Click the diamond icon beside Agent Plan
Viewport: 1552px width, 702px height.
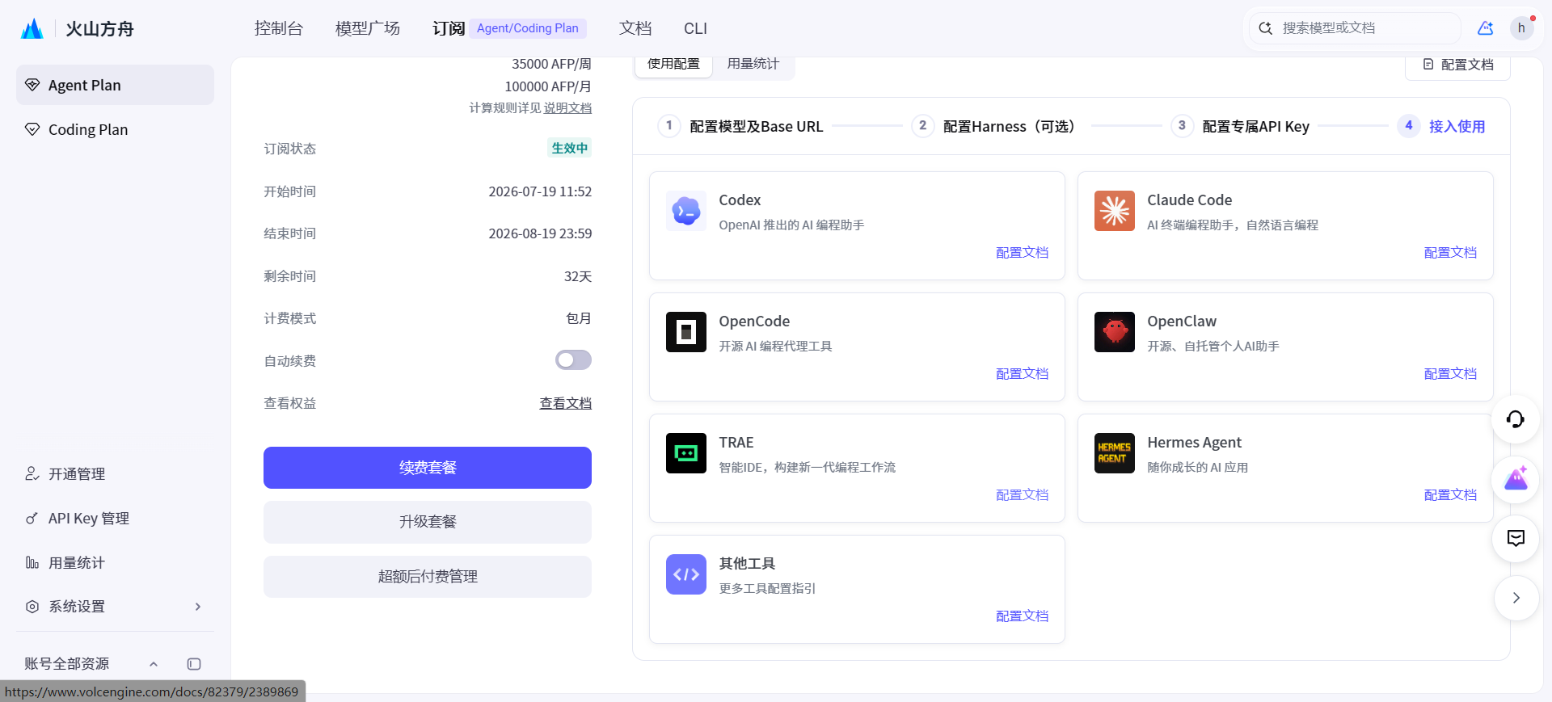(x=32, y=85)
